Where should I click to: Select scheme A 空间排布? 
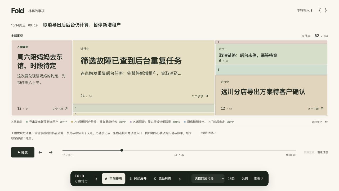click(x=113, y=179)
